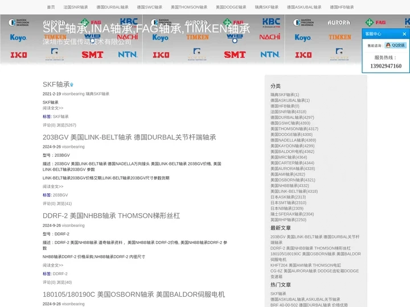Click the 评论(0) 浏览(5267) text under SKF轴承 post
This screenshot has width=410, height=307.
59,125
